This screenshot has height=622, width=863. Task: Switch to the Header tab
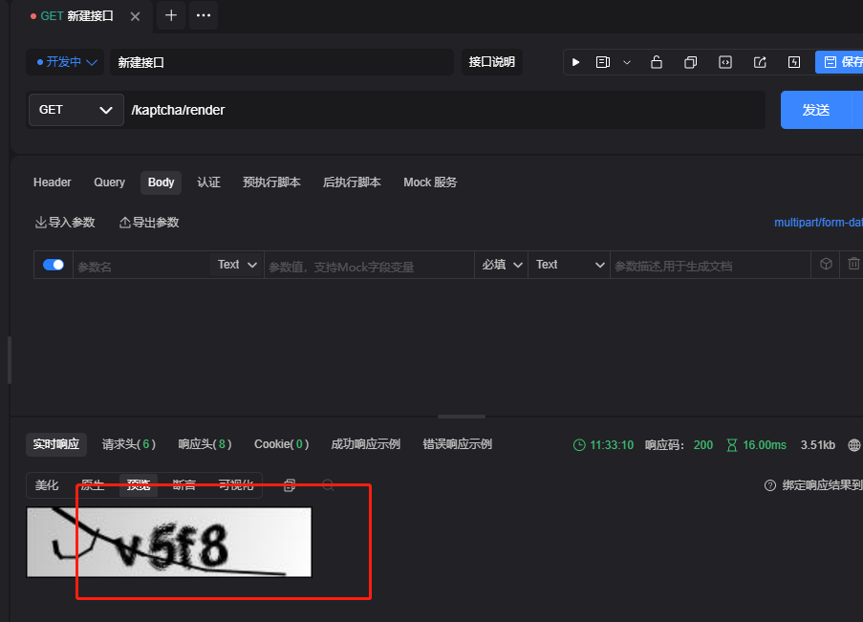pyautogui.click(x=52, y=182)
